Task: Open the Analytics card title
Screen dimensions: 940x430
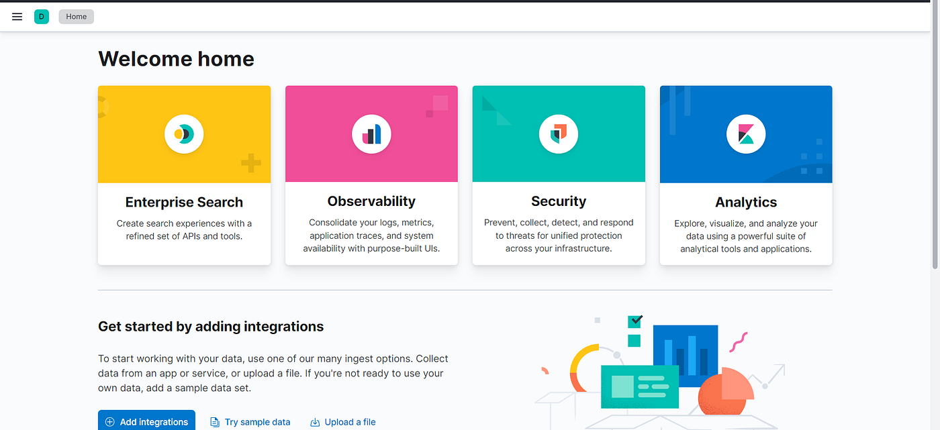Action: point(746,202)
